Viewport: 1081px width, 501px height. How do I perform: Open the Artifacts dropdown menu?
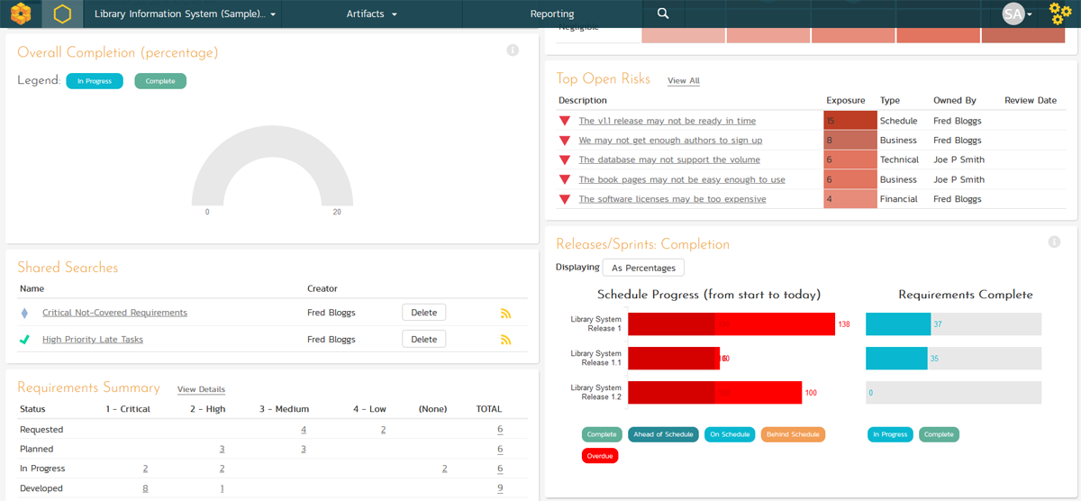(371, 14)
